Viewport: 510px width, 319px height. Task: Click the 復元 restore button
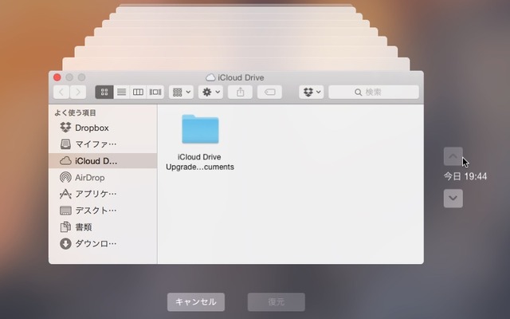click(277, 301)
